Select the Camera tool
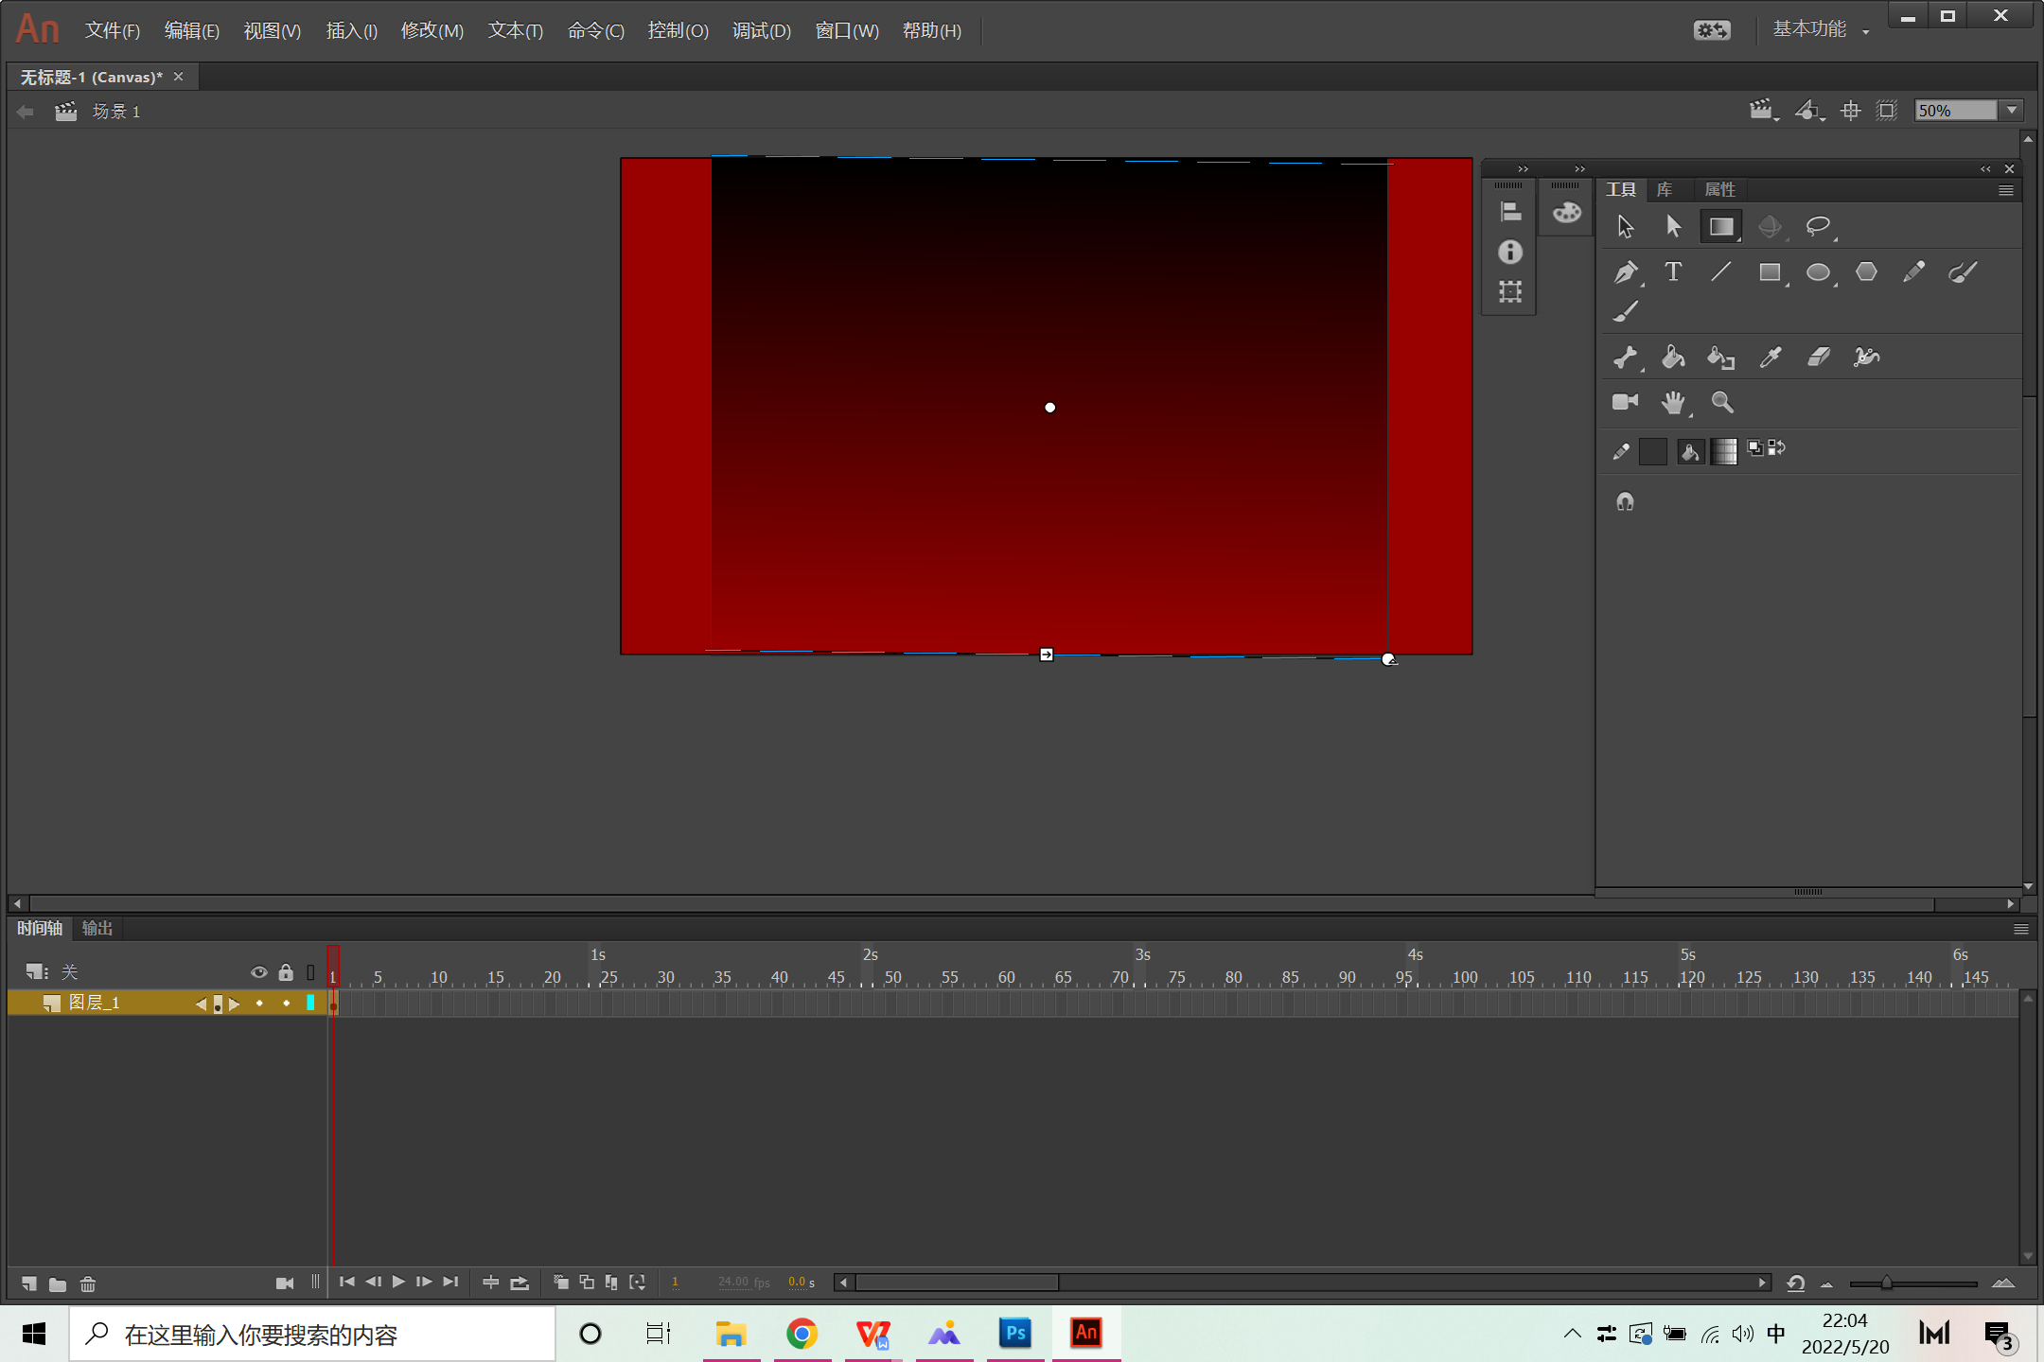2044x1362 pixels. (x=1625, y=403)
